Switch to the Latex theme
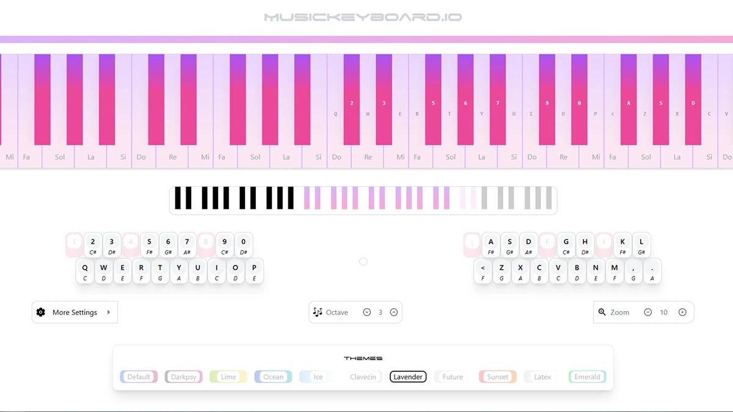The image size is (733, 412). click(x=542, y=377)
